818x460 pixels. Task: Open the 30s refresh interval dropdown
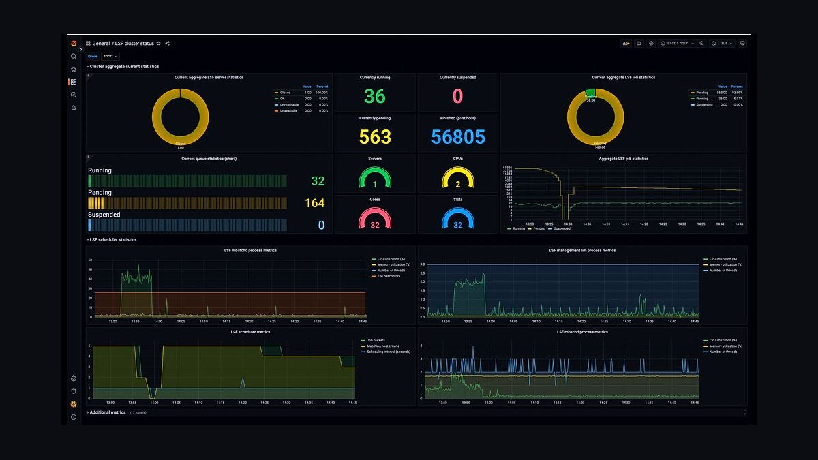point(727,43)
